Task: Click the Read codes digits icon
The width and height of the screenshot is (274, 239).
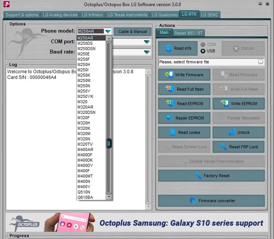Action: pyautogui.click(x=173, y=132)
